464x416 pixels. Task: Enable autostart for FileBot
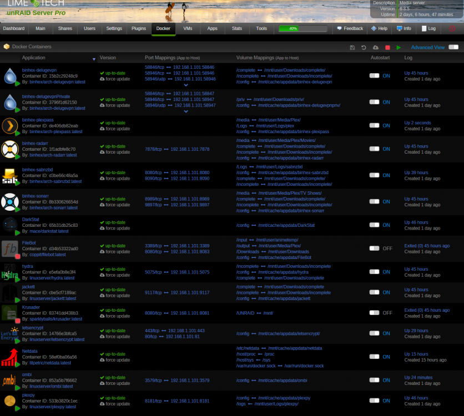tap(374, 248)
